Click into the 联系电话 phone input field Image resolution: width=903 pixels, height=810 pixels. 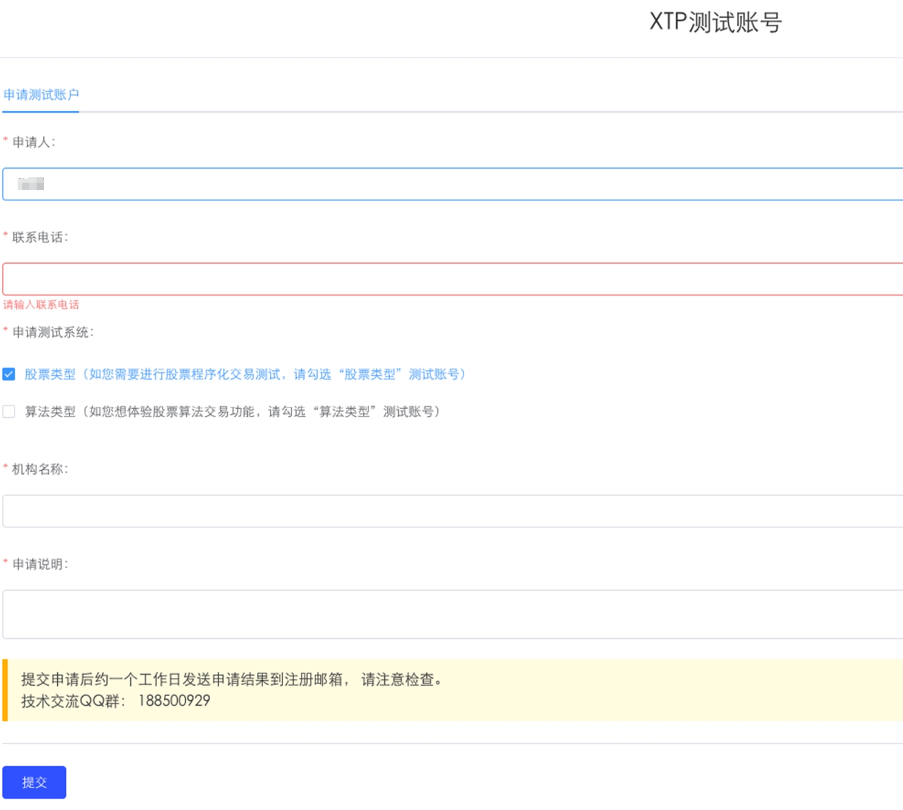point(452,279)
